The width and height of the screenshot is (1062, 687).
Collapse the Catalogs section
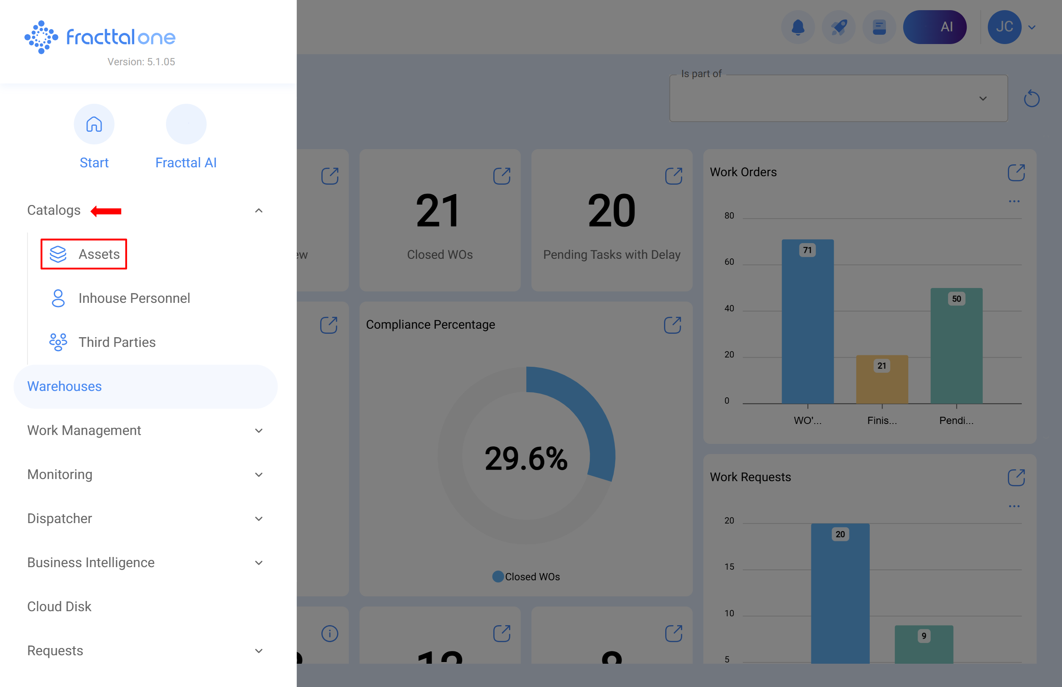tap(258, 211)
